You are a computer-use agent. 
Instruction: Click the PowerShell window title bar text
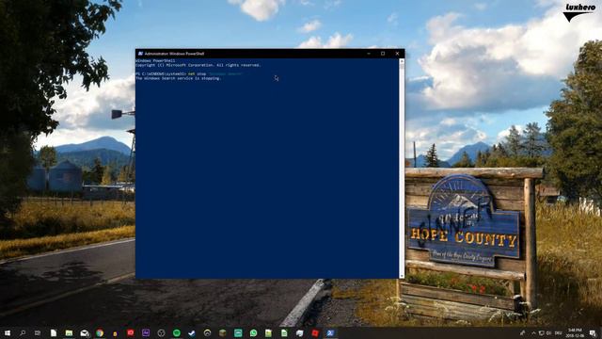174,54
